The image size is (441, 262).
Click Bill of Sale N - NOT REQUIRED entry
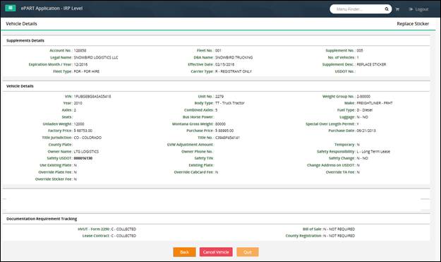click(x=329, y=229)
